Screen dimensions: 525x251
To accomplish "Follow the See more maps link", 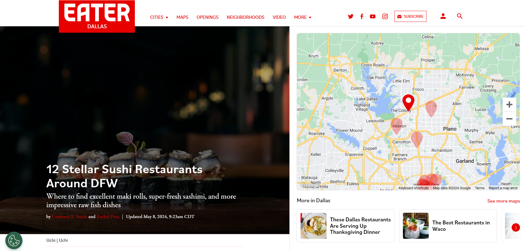I will click(504, 201).
